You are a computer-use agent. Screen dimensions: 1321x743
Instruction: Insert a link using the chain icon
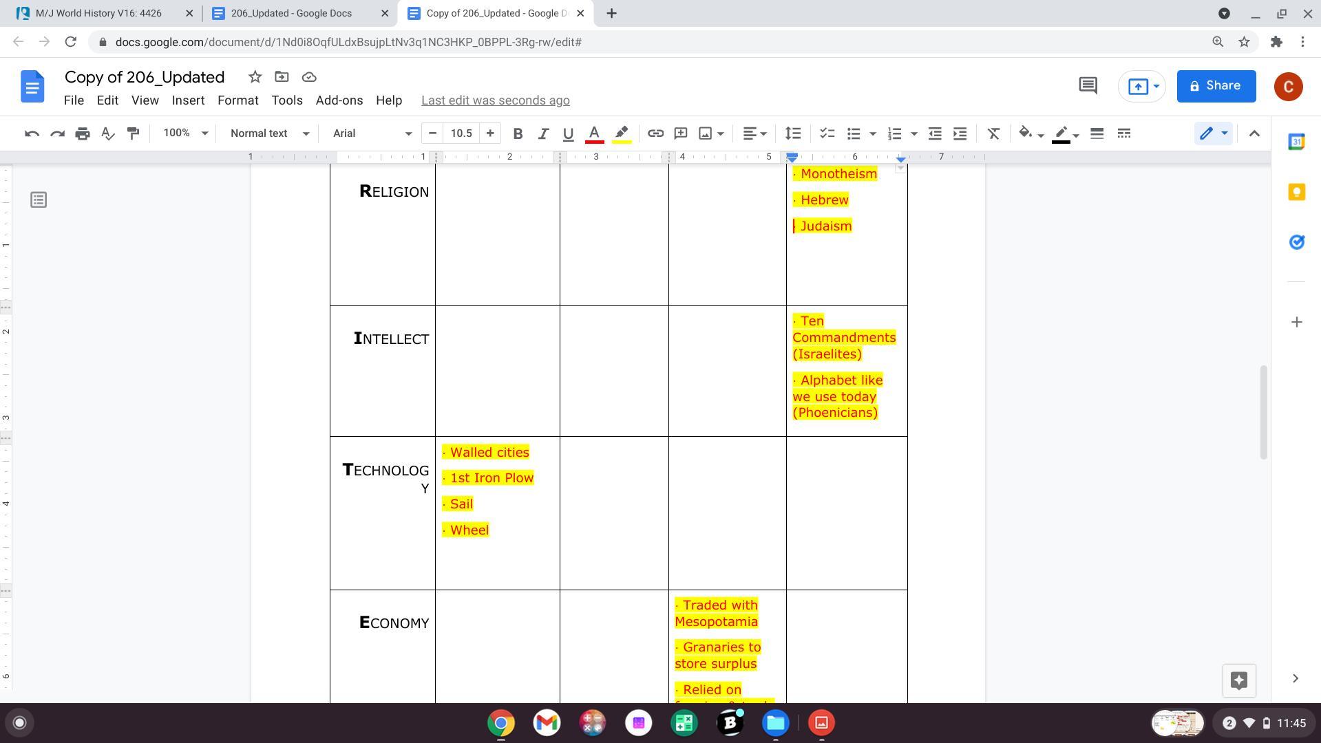(655, 133)
